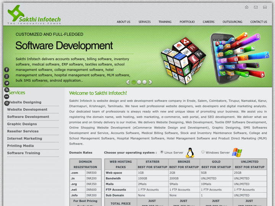This screenshot has width=275, height=206.
Task: Open Printing Media sidebar link
Action: (20, 146)
